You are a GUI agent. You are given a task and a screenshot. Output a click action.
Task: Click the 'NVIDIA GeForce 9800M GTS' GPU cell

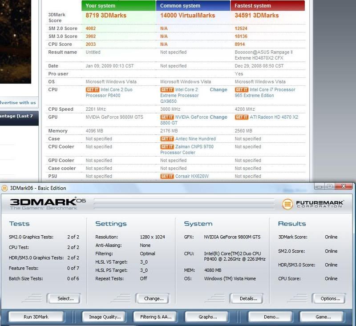[x=114, y=117]
